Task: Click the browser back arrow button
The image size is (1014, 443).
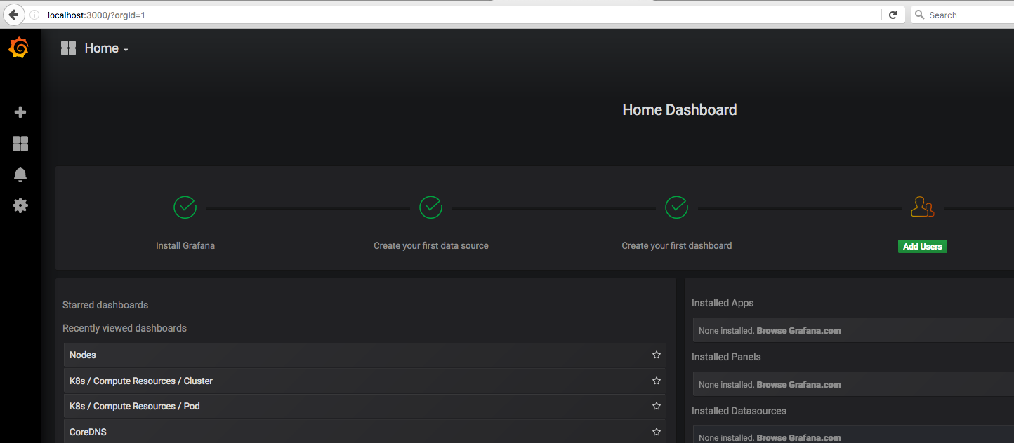Action: [x=13, y=15]
